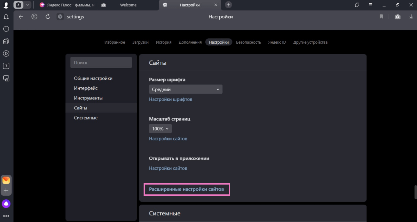Open a new tab with plus
Screen dimensions: 417x222
tap(228, 5)
